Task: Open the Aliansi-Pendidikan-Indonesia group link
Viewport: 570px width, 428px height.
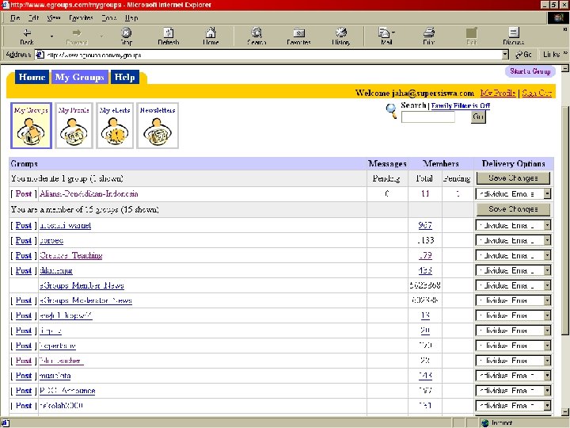Action: 89,194
